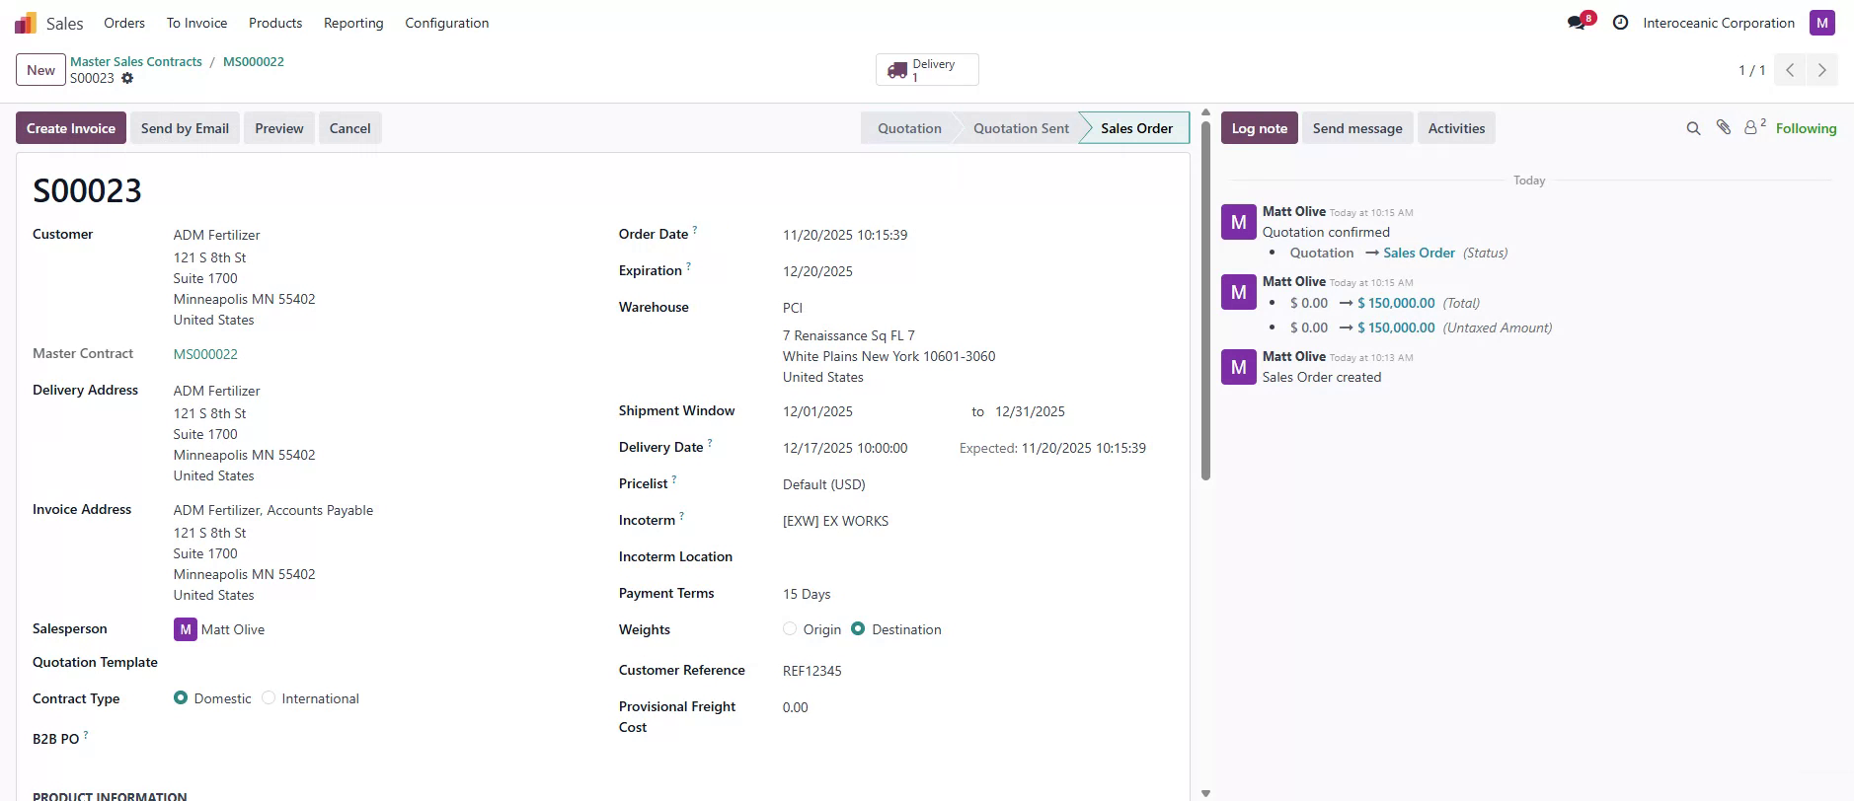This screenshot has height=801, width=1854.
Task: Click the form vertical scrollbar
Action: [1205, 301]
